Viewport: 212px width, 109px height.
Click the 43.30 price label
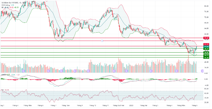click(207, 57)
